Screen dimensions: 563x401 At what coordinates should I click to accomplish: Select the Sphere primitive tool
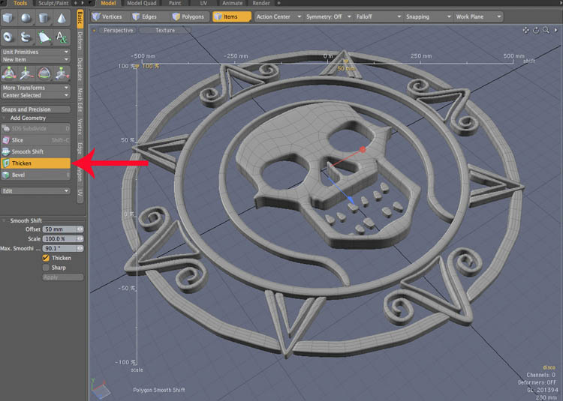pos(26,17)
